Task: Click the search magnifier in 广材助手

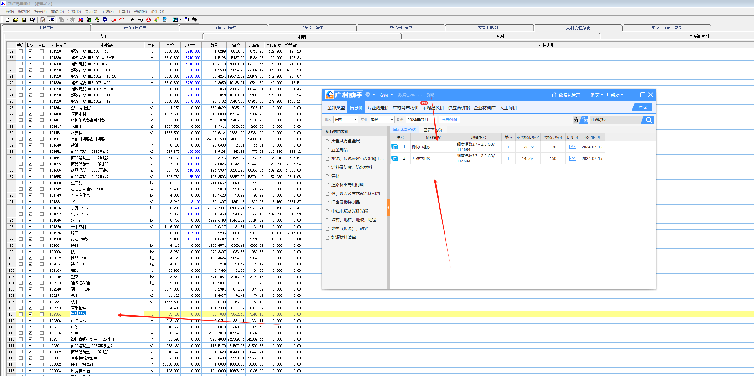Action: pos(648,120)
